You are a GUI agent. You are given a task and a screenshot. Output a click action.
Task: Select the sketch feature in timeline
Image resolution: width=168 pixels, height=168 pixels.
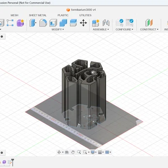click(x=10, y=162)
